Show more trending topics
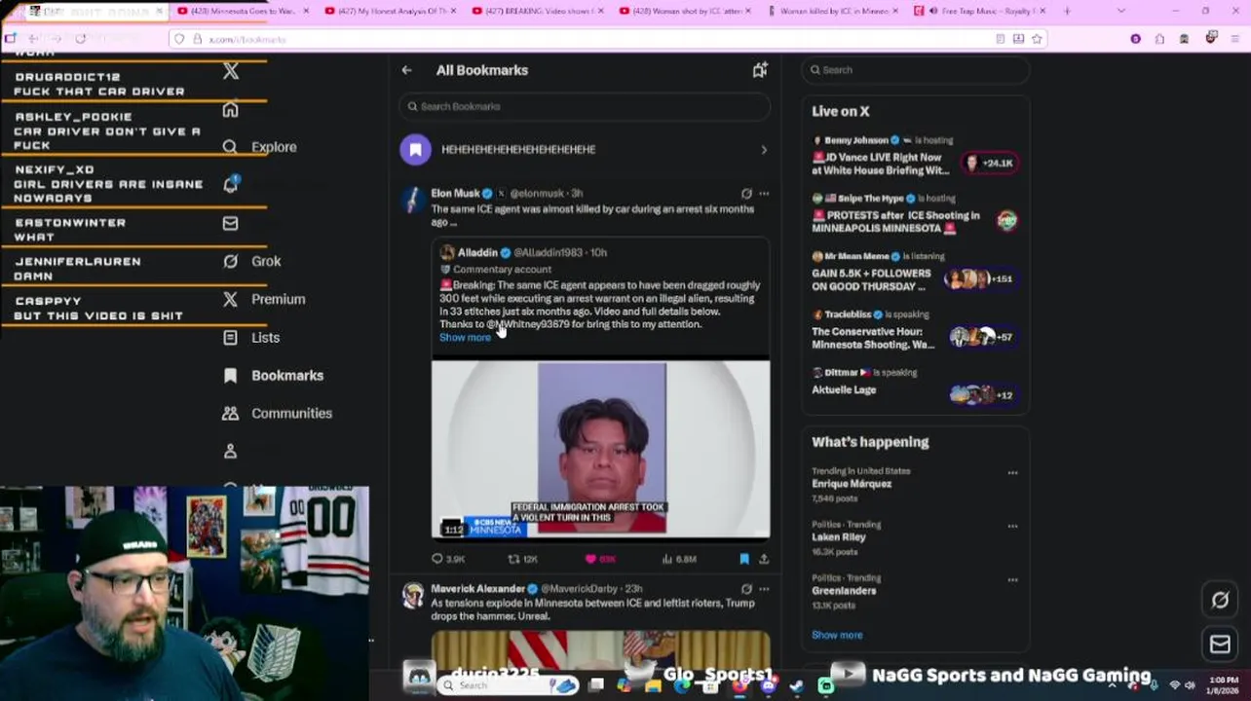 (x=837, y=635)
